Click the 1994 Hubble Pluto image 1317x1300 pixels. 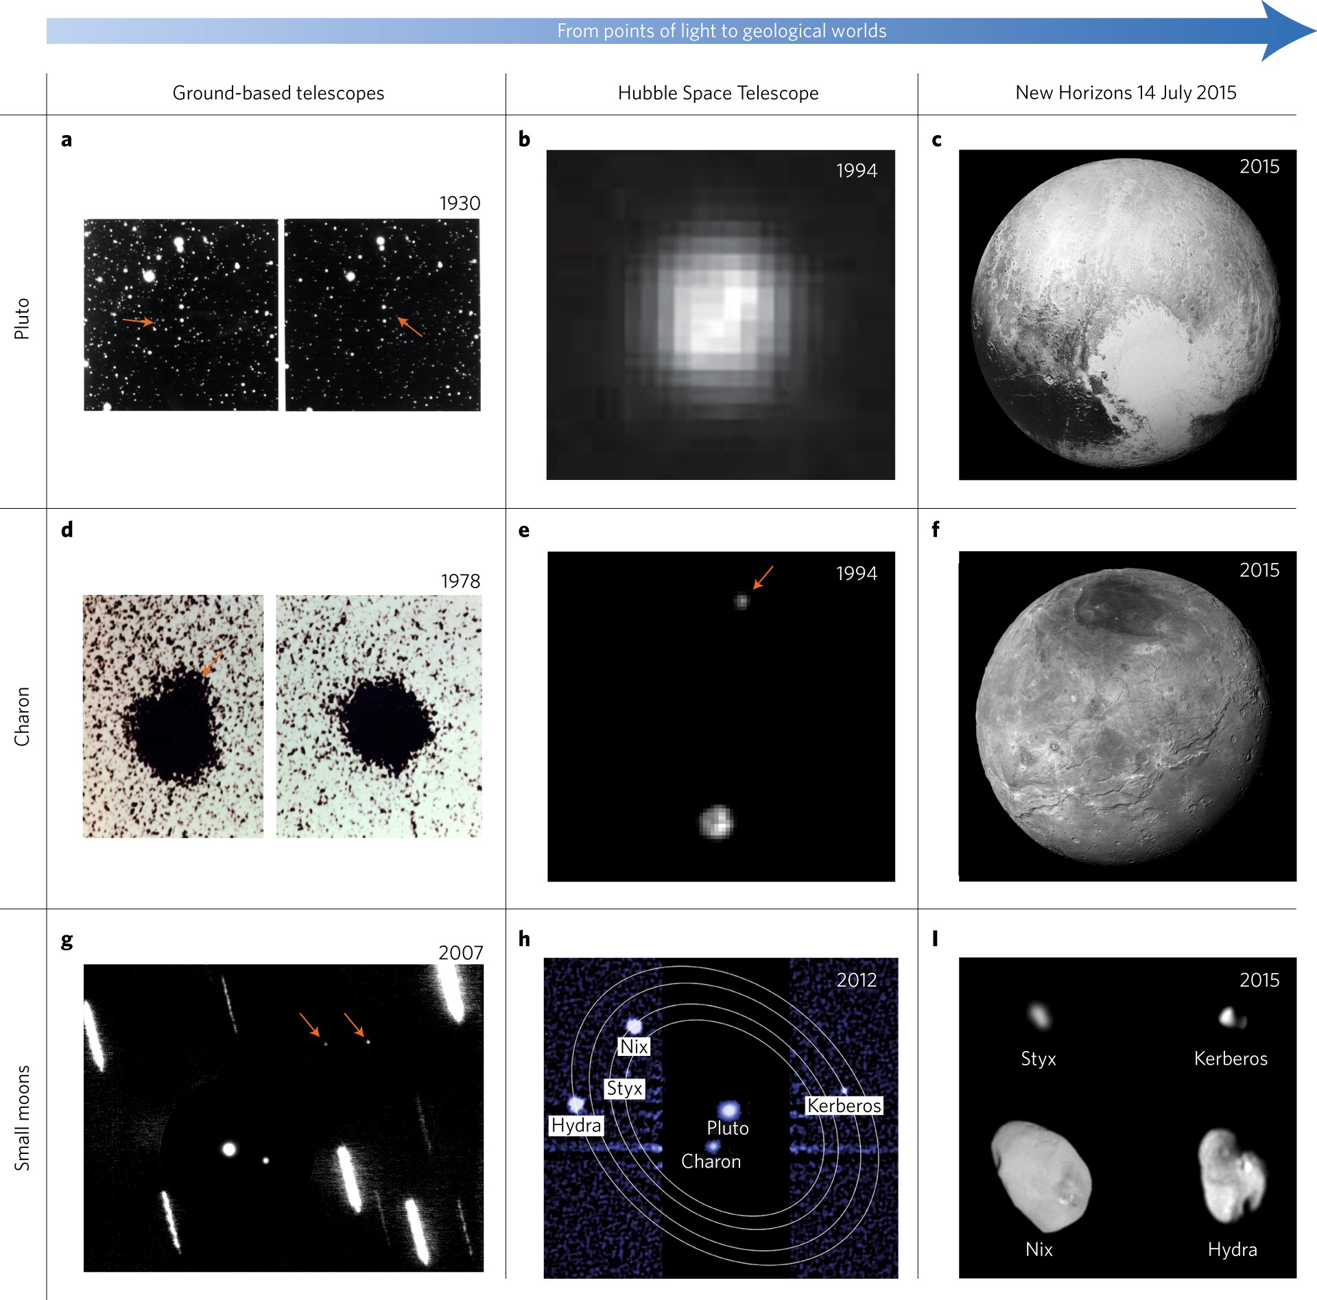(x=720, y=315)
